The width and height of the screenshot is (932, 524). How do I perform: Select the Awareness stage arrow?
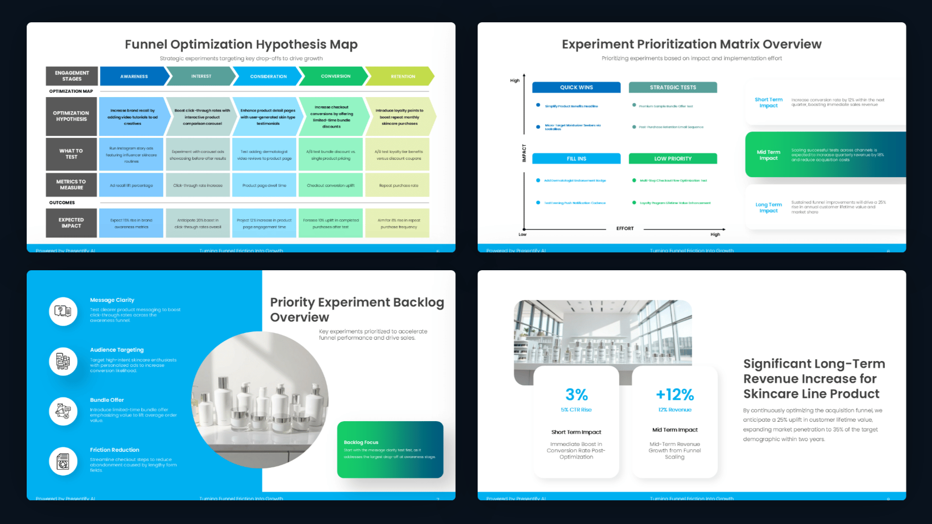coord(134,76)
